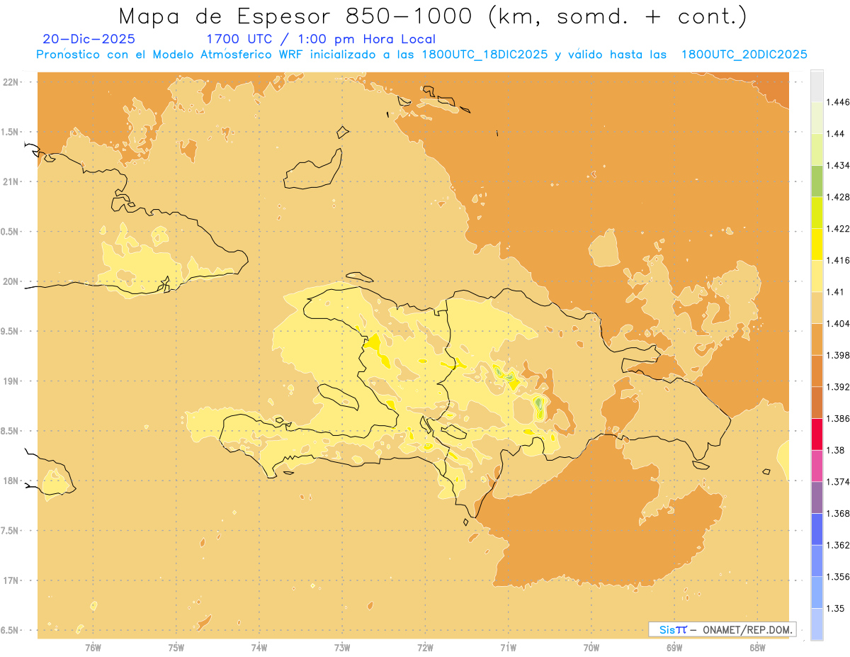Click the colorbar value "1.446"

pyautogui.click(x=839, y=102)
